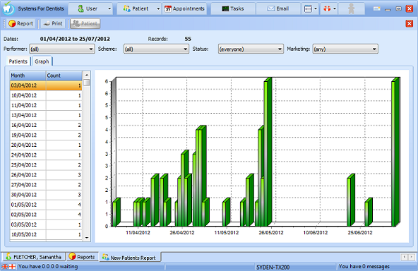
Task: Open the Email module
Action: click(278, 8)
